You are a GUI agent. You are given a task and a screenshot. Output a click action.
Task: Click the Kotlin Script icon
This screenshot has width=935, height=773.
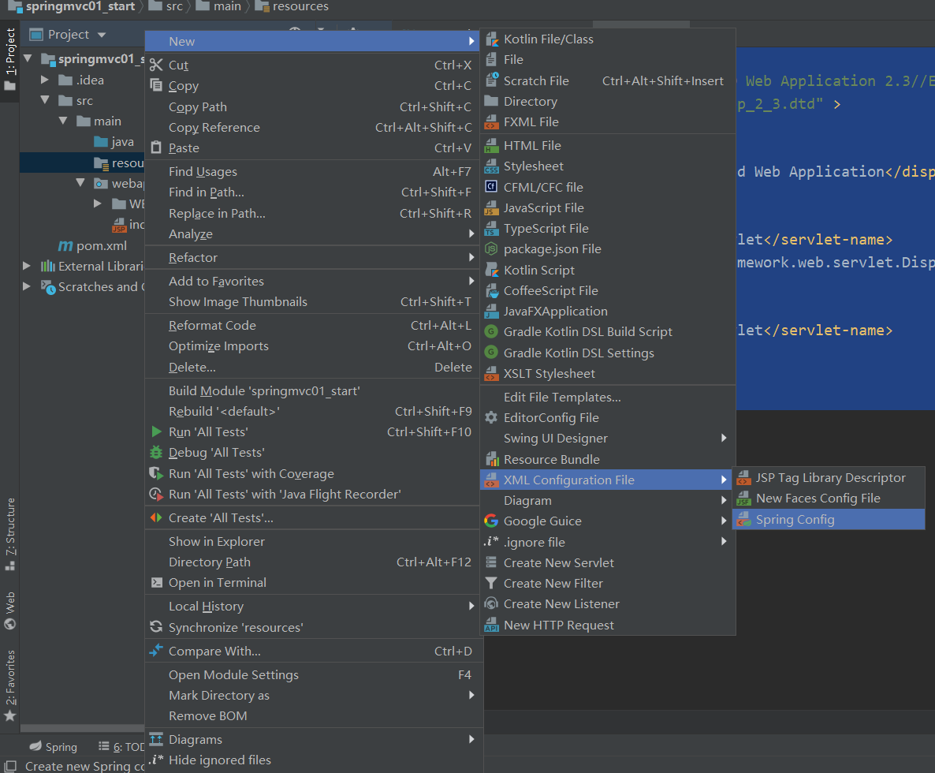pos(491,271)
